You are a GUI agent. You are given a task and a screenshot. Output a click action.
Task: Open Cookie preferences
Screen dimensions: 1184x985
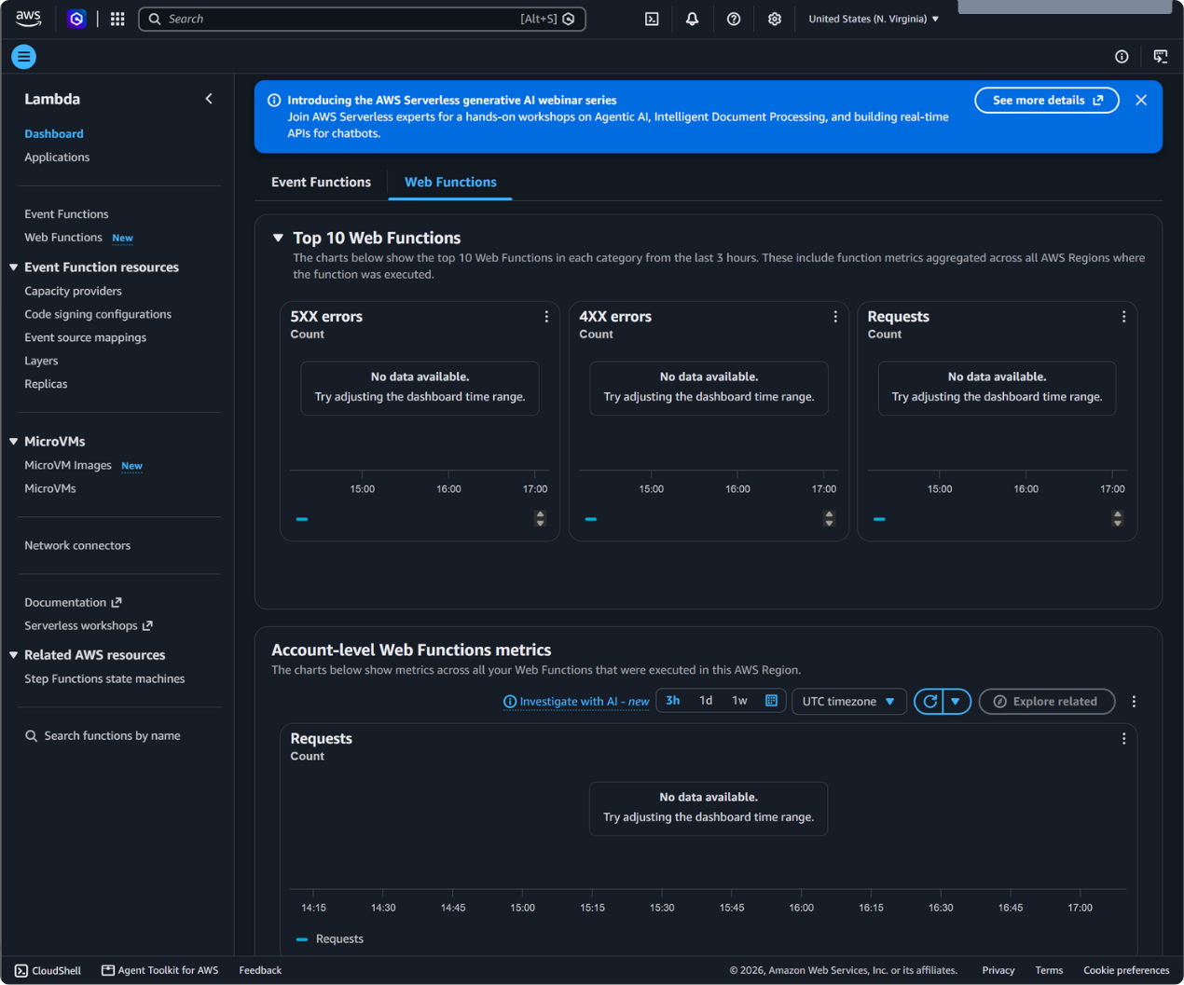1126,970
